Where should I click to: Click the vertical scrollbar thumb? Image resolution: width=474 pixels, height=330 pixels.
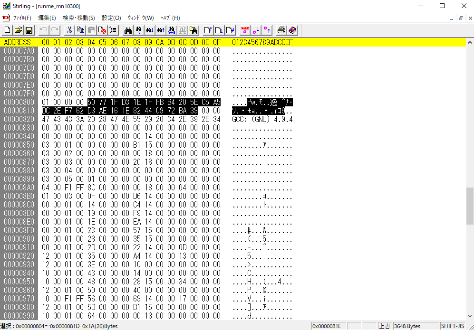[x=470, y=206]
